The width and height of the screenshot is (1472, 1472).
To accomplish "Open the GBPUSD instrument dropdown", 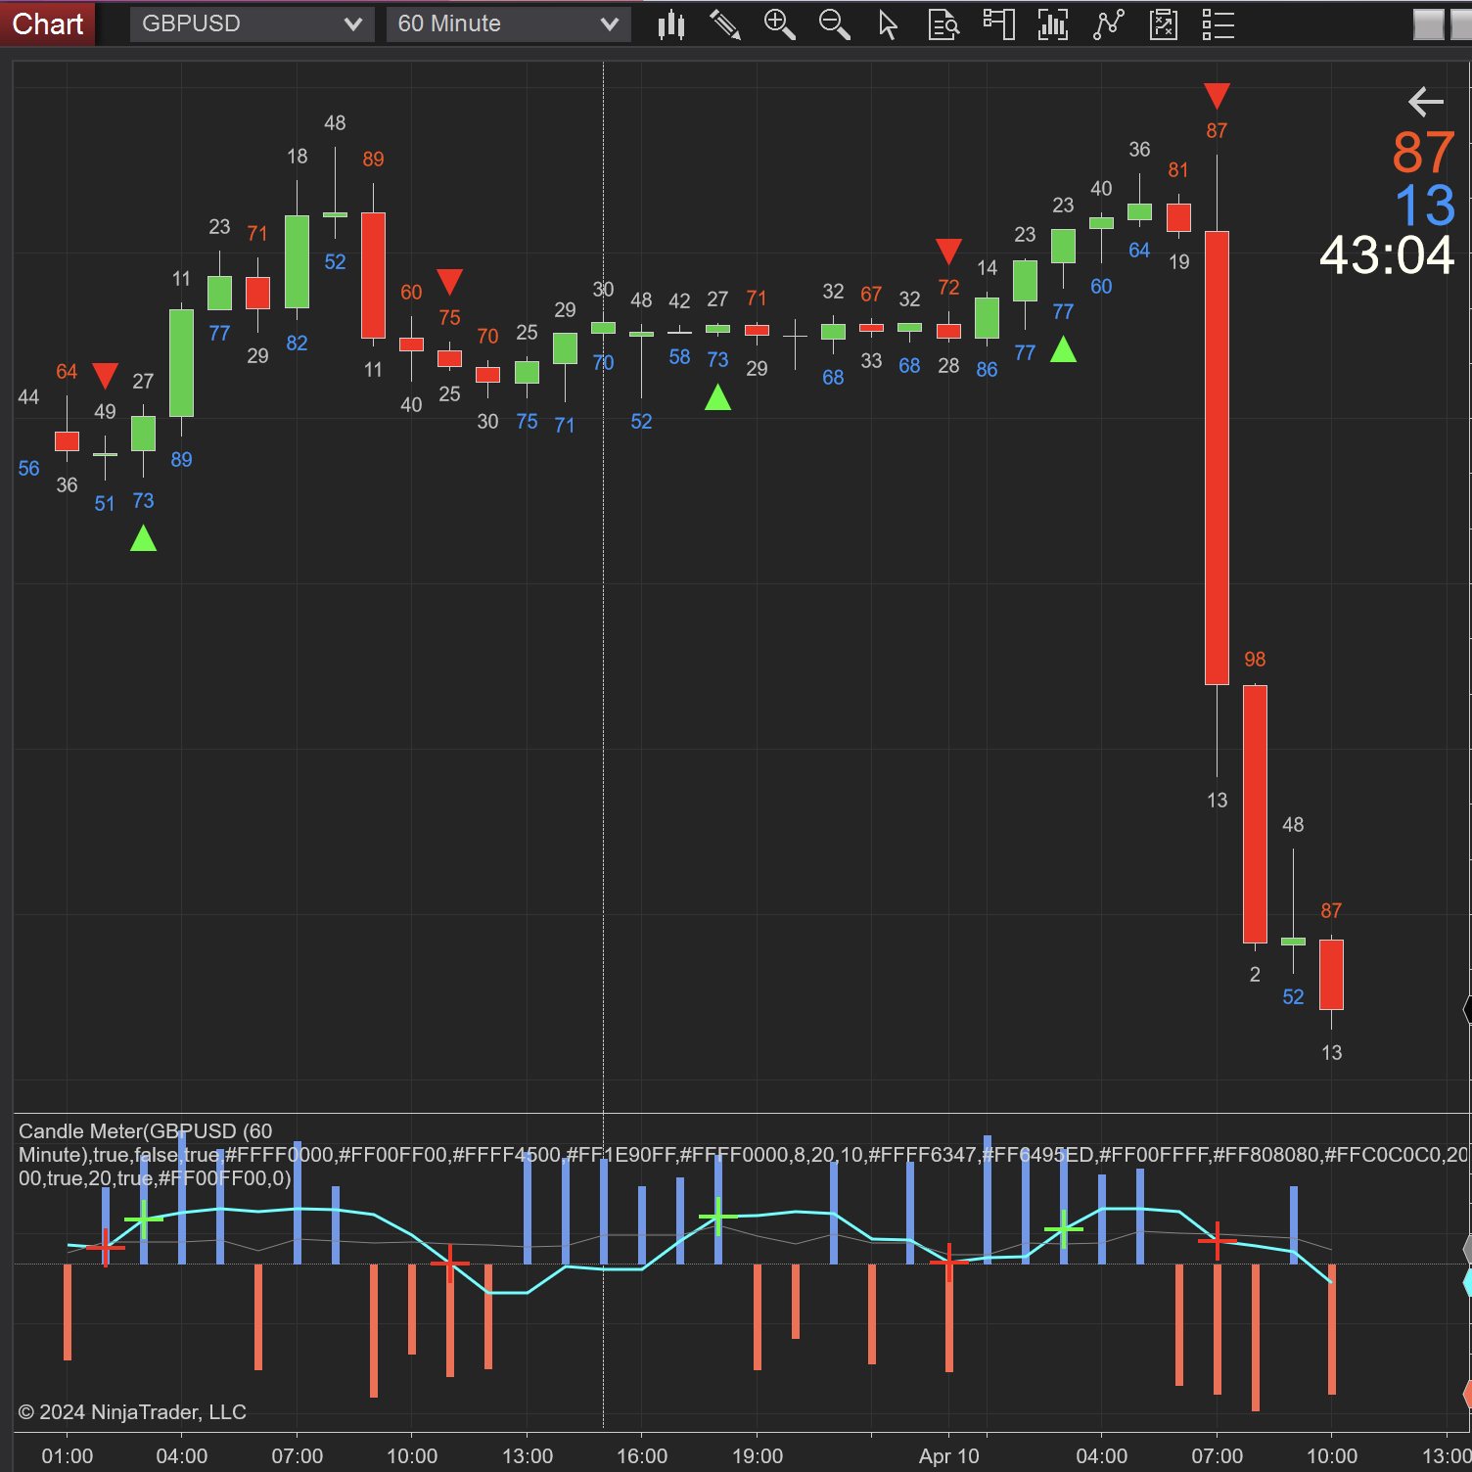I will (x=252, y=24).
